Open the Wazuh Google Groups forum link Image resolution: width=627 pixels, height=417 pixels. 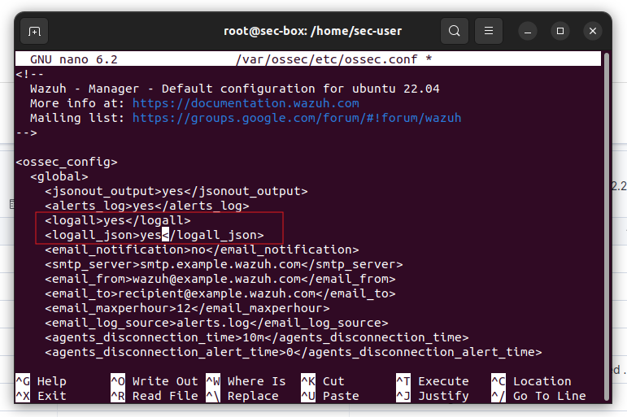[296, 118]
